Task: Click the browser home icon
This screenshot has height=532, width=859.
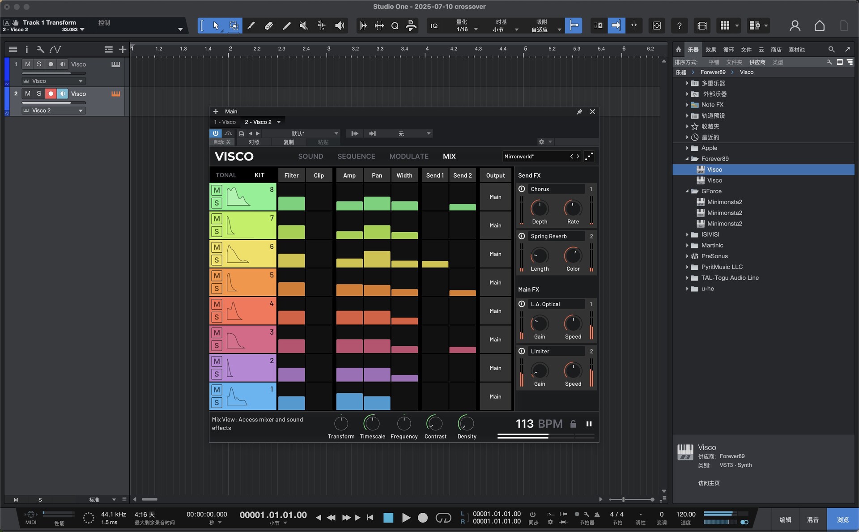Action: point(678,49)
